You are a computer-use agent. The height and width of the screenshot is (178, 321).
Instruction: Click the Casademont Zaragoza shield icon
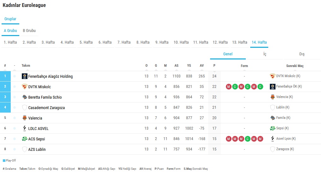[25, 107]
